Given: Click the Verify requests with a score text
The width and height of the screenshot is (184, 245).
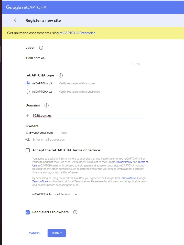Looking at the screenshot, I should tap(77, 83).
